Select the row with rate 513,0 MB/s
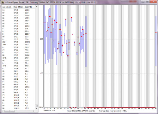This screenshot has width=158, height=114. 18,77
